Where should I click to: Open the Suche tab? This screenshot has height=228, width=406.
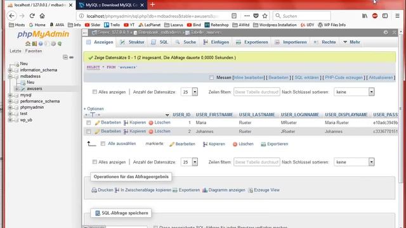point(186,42)
